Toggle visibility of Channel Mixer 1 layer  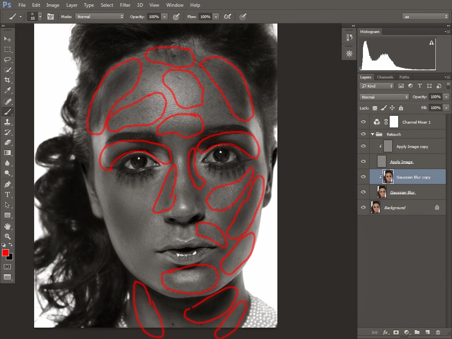point(363,122)
